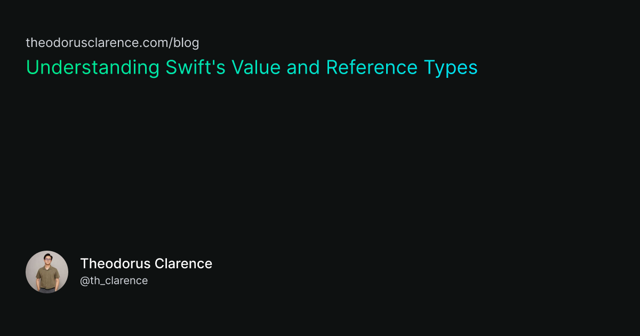Open the theodorusclarence.com/blog URL text
Viewport: 640px width, 336px height.
[x=113, y=43]
